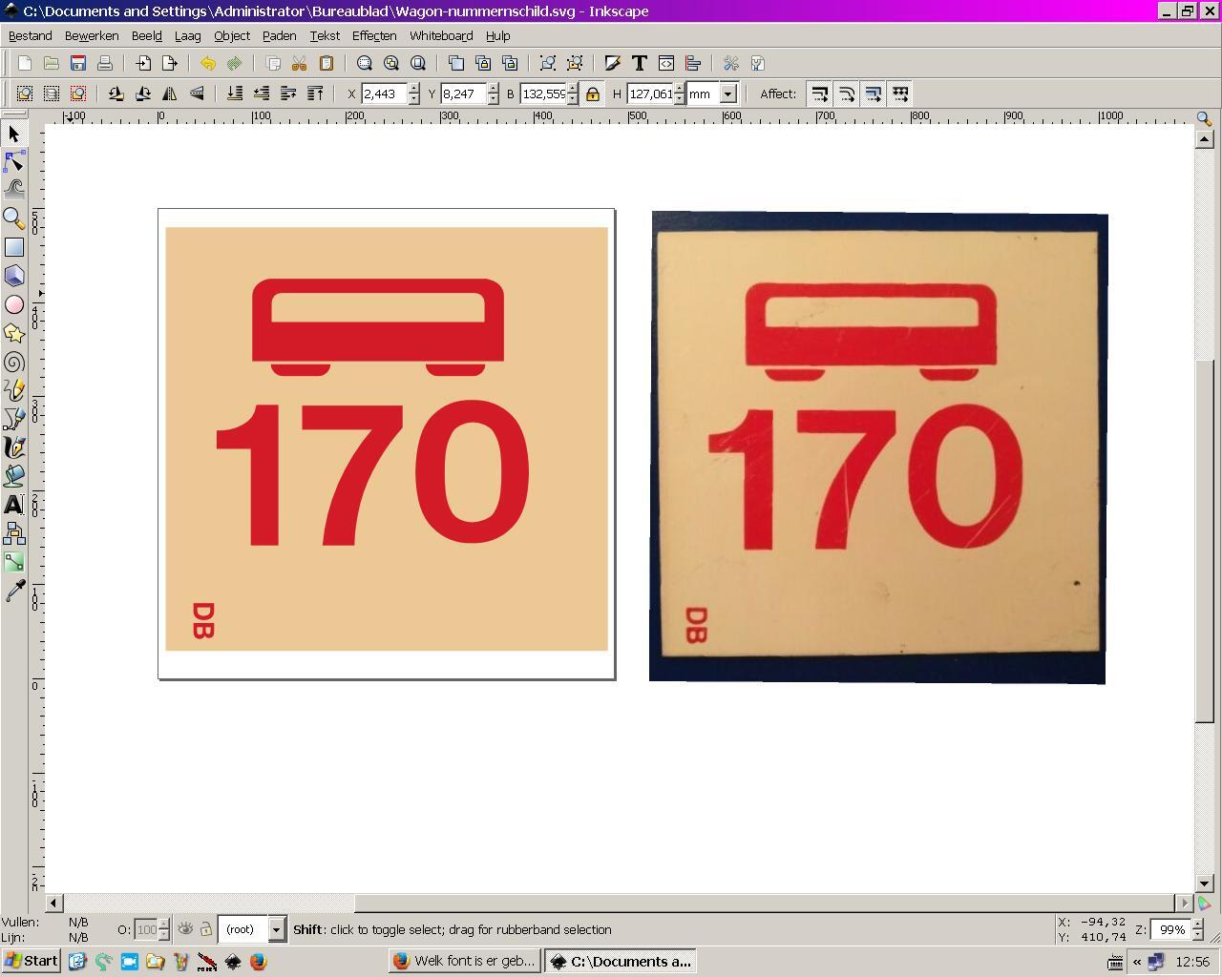Viewport: 1222px width, 977px height.
Task: Select the Node edit tool
Action: [14, 162]
